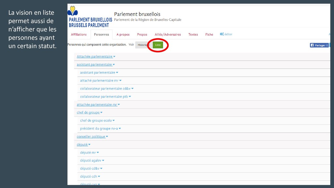Switch to the Fiche tab
This screenshot has height=188, width=334.
click(x=209, y=34)
